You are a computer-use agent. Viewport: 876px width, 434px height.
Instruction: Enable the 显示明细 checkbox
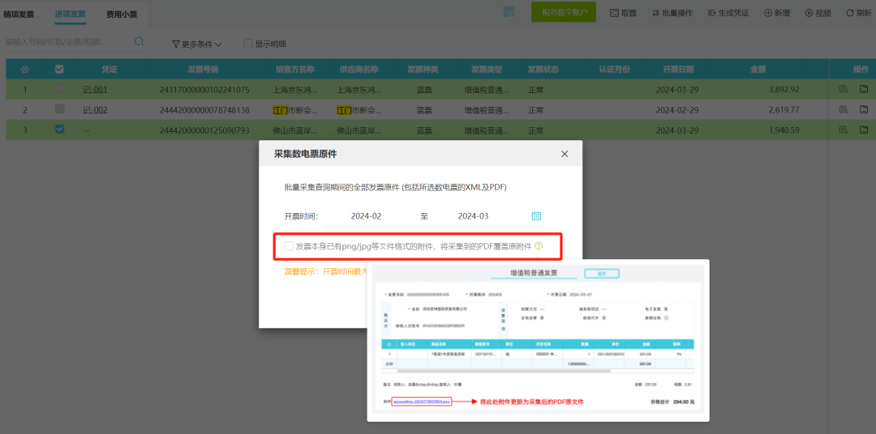[x=249, y=44]
